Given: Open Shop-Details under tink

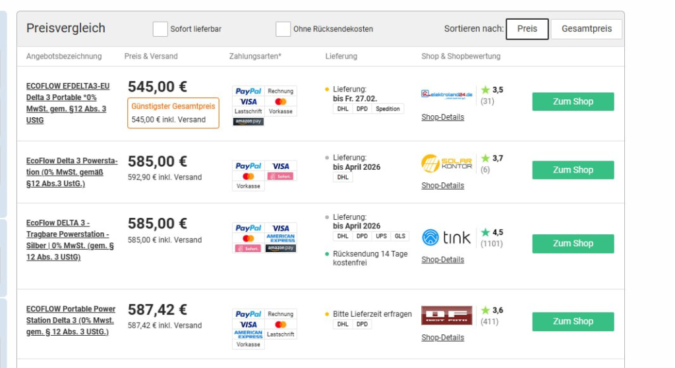Looking at the screenshot, I should pyautogui.click(x=442, y=260).
